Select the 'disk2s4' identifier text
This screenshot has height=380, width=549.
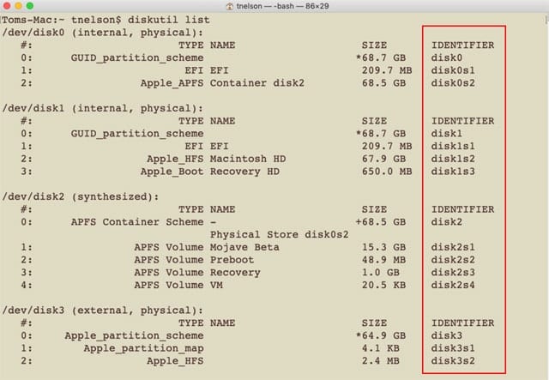[x=452, y=285]
